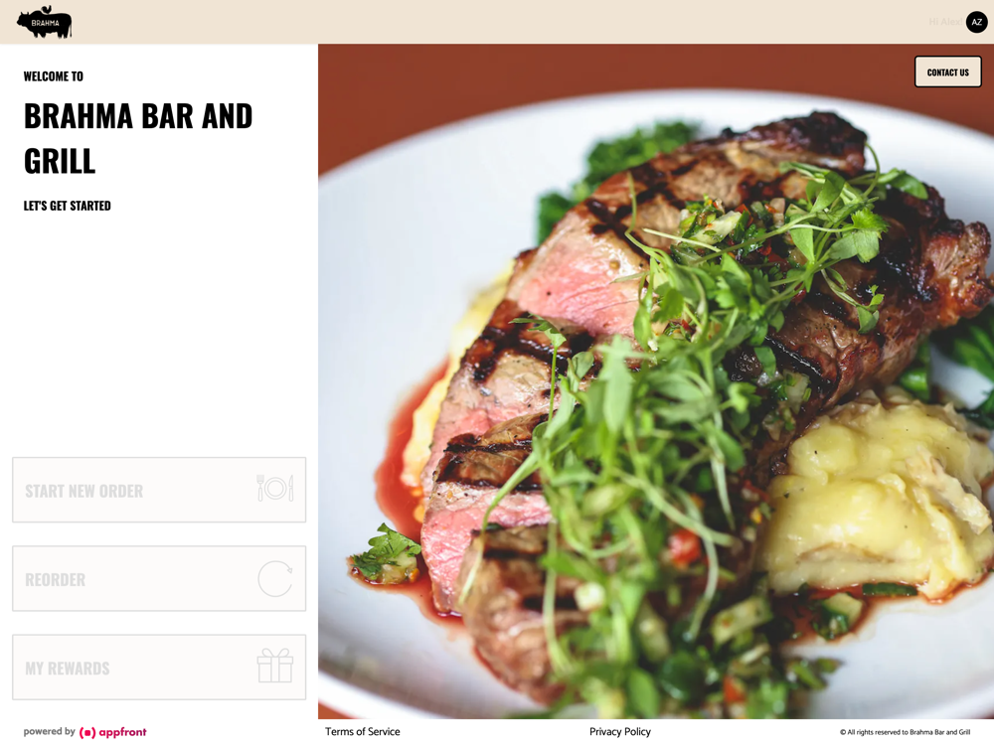Click the Let's Get Started text
This screenshot has height=745, width=994.
click(x=68, y=206)
